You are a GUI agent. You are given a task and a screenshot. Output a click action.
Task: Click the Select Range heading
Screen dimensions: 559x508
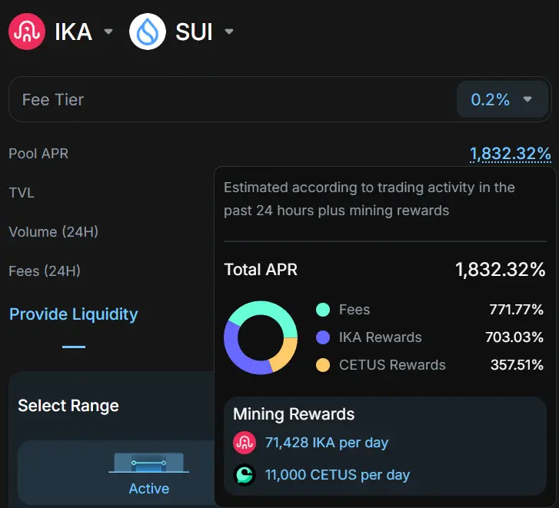(68, 406)
